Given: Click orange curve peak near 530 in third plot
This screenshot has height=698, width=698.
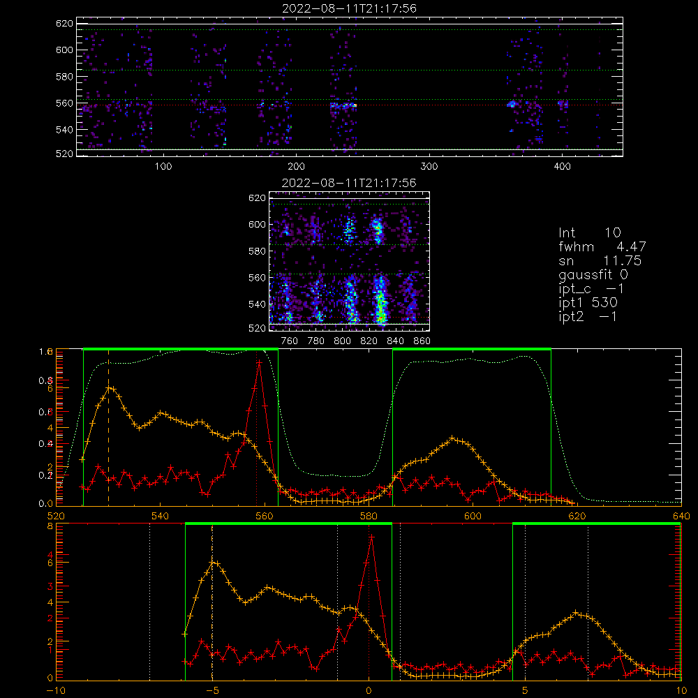Looking at the screenshot, I should (x=110, y=388).
